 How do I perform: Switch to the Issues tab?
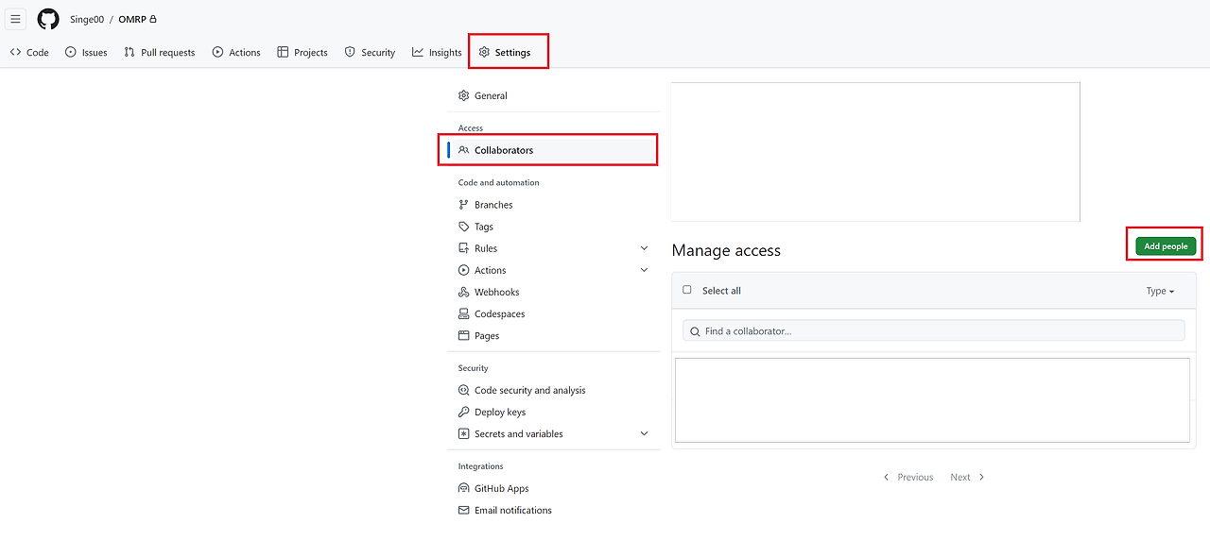click(x=86, y=53)
